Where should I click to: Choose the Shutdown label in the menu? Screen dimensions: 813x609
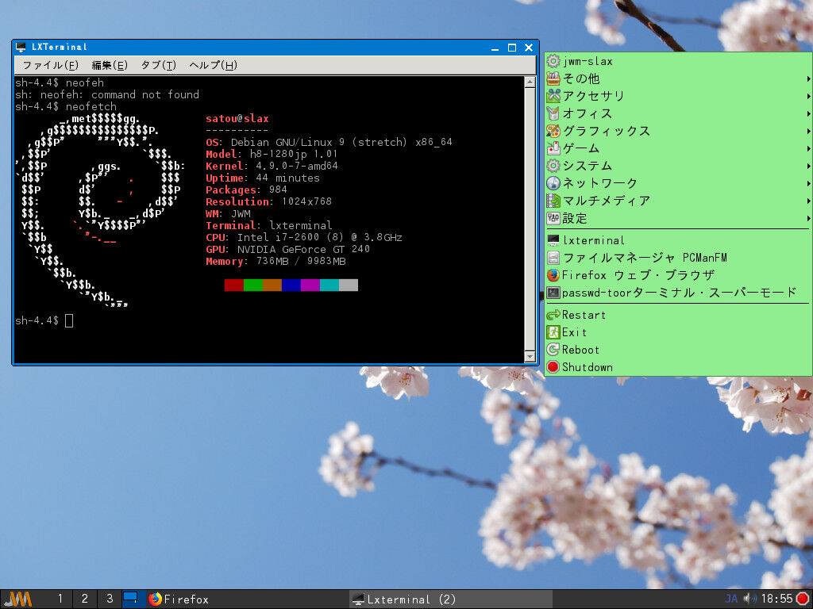588,367
